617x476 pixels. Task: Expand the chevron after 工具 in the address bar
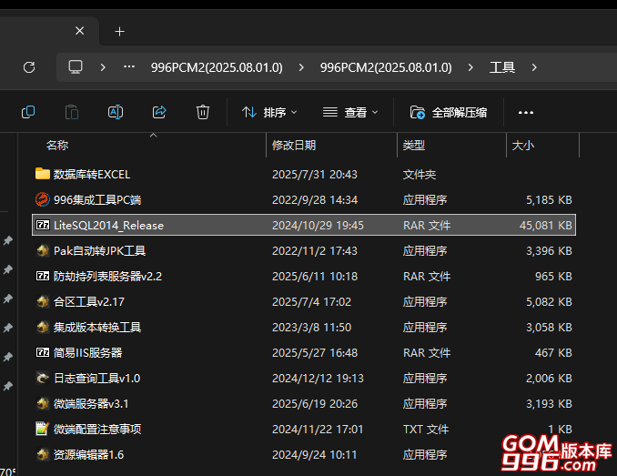pos(534,67)
